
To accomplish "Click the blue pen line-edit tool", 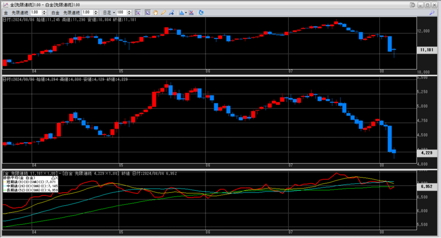I will [x=171, y=12].
